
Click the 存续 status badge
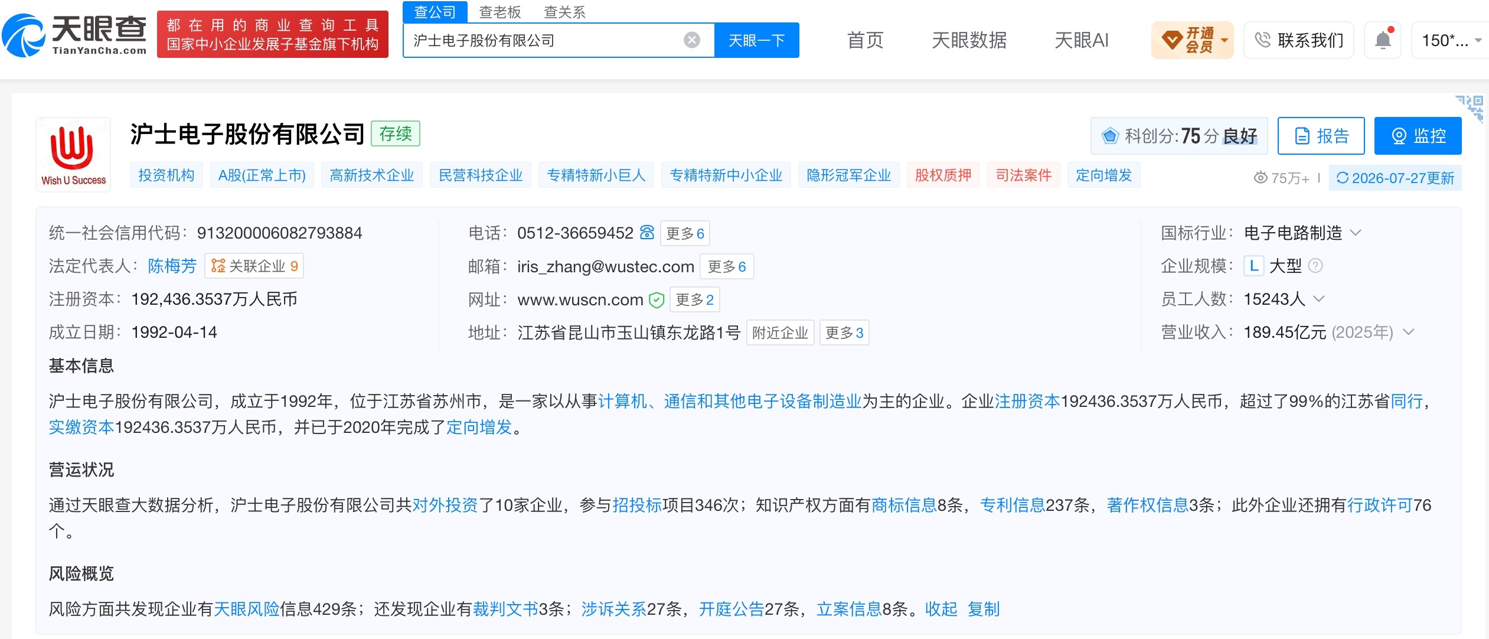[396, 133]
